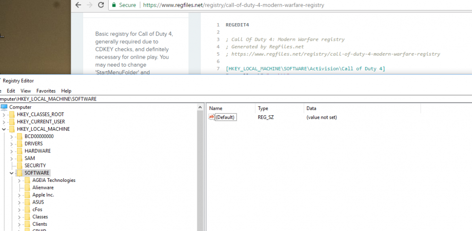
Task: Click the Type column header
Action: pyautogui.click(x=263, y=108)
